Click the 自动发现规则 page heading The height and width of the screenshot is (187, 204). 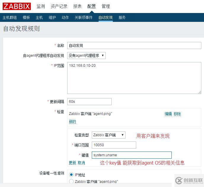[x=22, y=29]
